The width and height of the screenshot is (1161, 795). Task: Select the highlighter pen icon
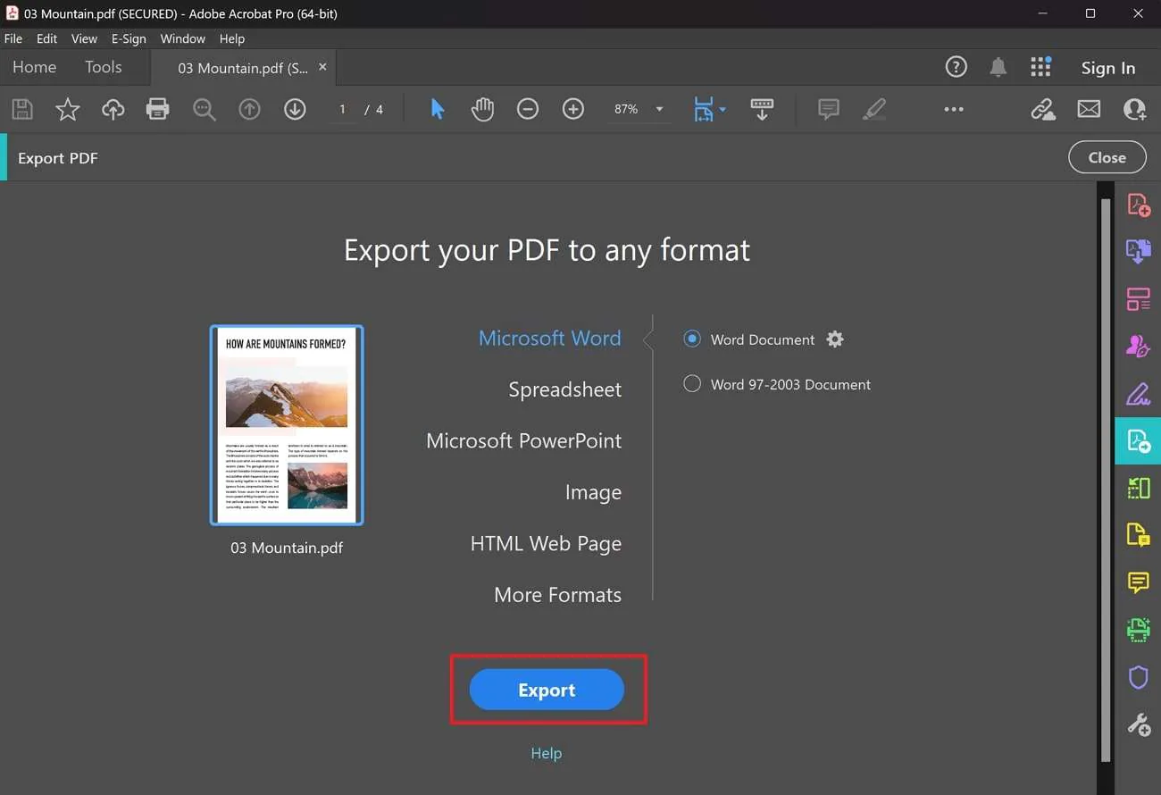click(874, 109)
